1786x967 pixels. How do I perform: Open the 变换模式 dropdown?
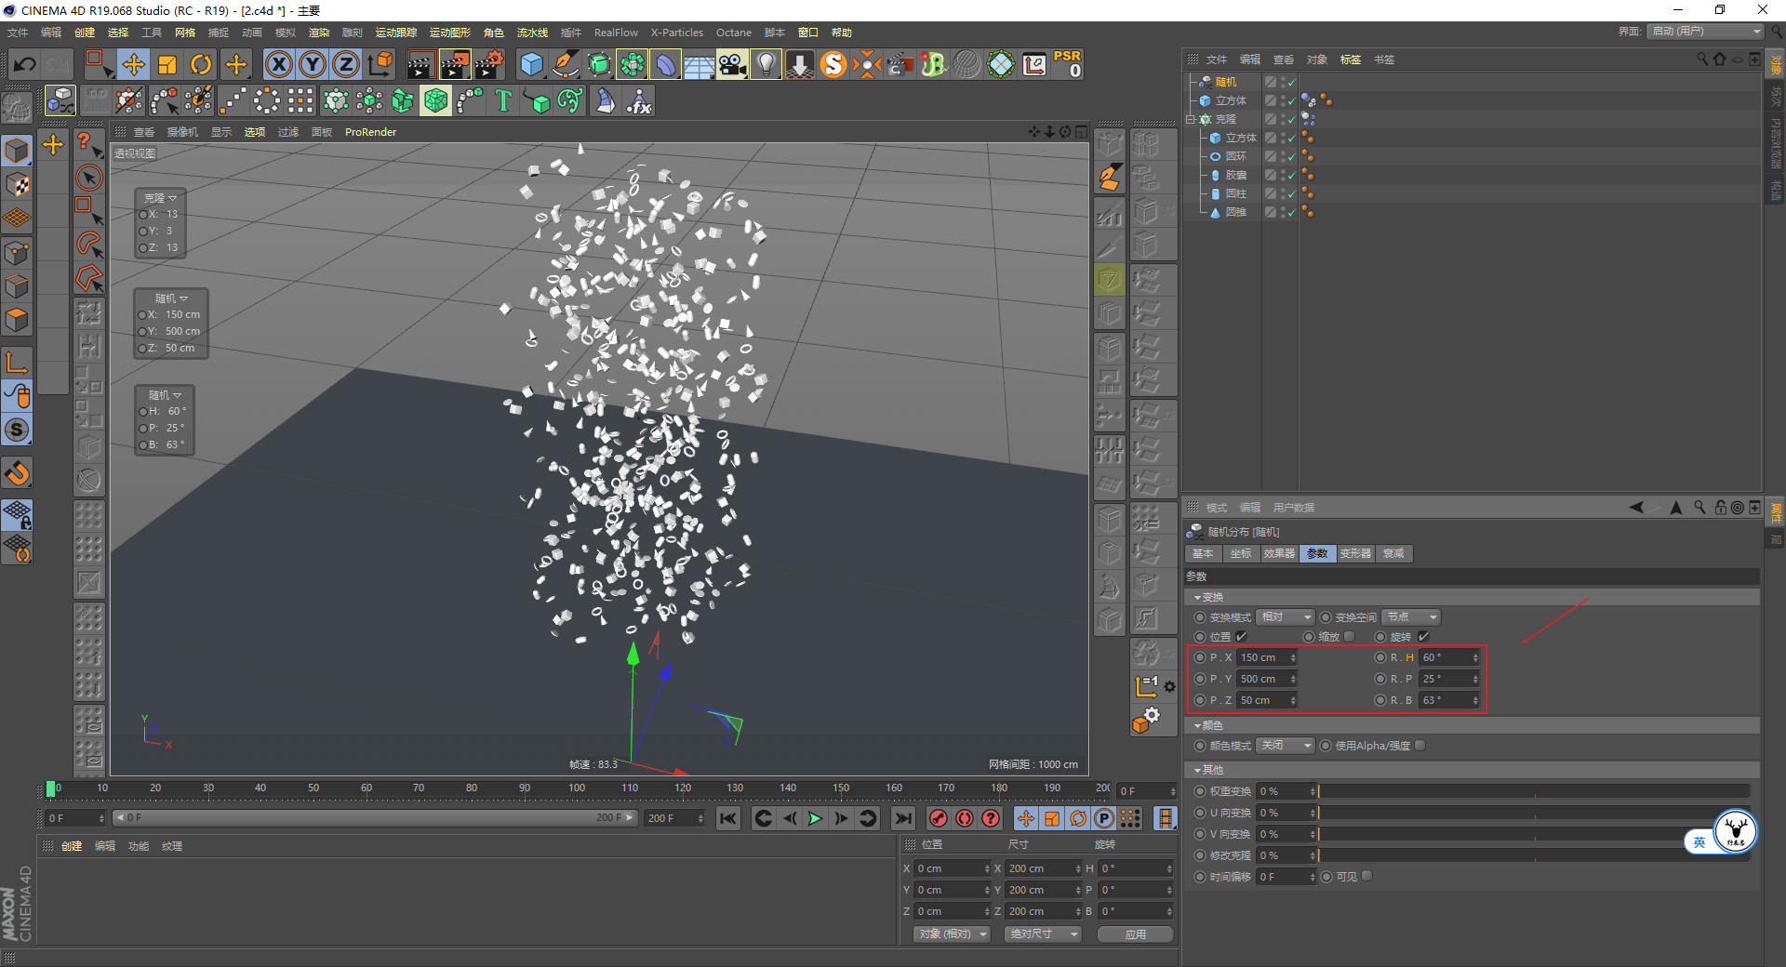pos(1286,617)
